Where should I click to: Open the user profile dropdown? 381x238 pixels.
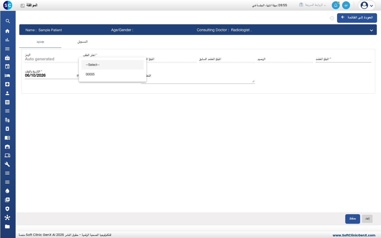[367, 5]
